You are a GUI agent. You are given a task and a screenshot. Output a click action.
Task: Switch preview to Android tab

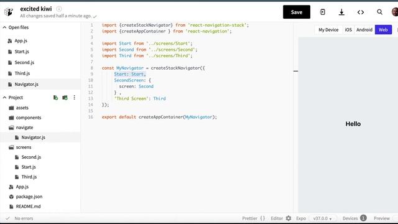[x=364, y=30]
